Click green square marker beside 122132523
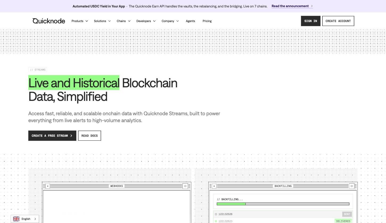Viewport: 386px width, 223px height. coord(216,221)
